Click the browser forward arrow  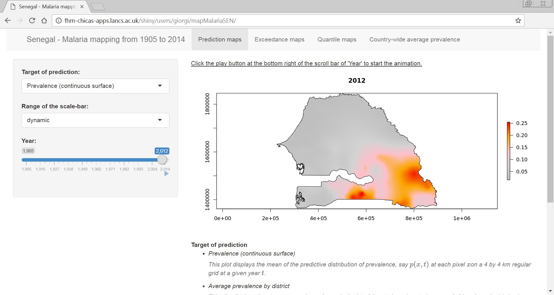point(20,20)
